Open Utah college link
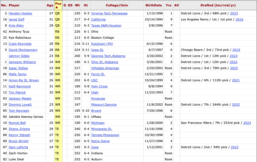Screen dimensions: 257x162 tap(95, 92)
